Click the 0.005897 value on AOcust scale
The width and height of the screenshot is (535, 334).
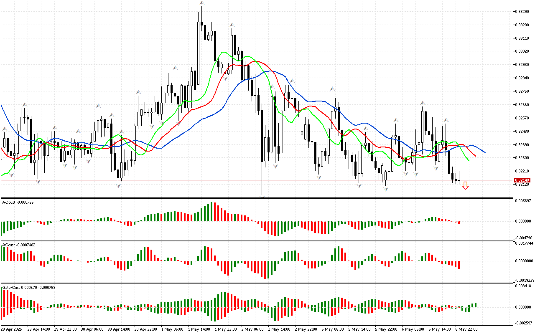coord(522,201)
